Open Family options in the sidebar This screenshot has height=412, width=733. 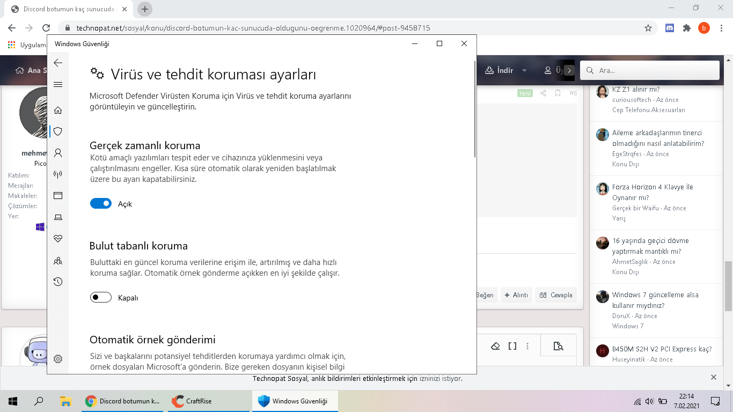[58, 261]
